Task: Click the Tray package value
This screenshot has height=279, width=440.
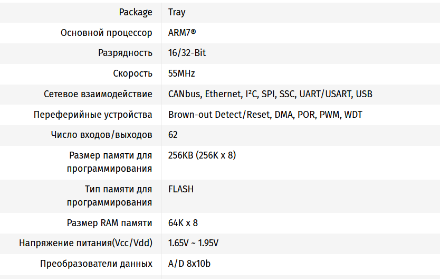Action: point(177,12)
